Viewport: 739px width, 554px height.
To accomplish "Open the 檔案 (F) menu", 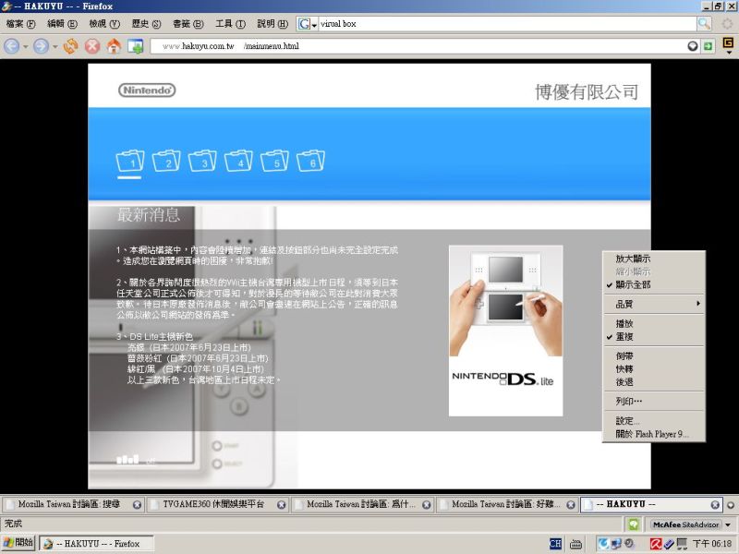I will pyautogui.click(x=20, y=24).
